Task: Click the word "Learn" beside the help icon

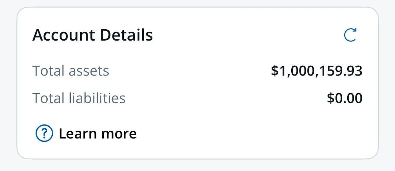Action: [x=78, y=134]
